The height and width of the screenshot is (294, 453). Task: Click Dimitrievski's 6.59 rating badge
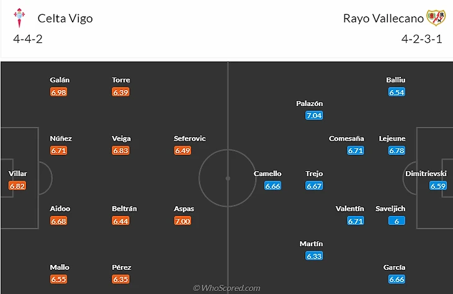437,185
